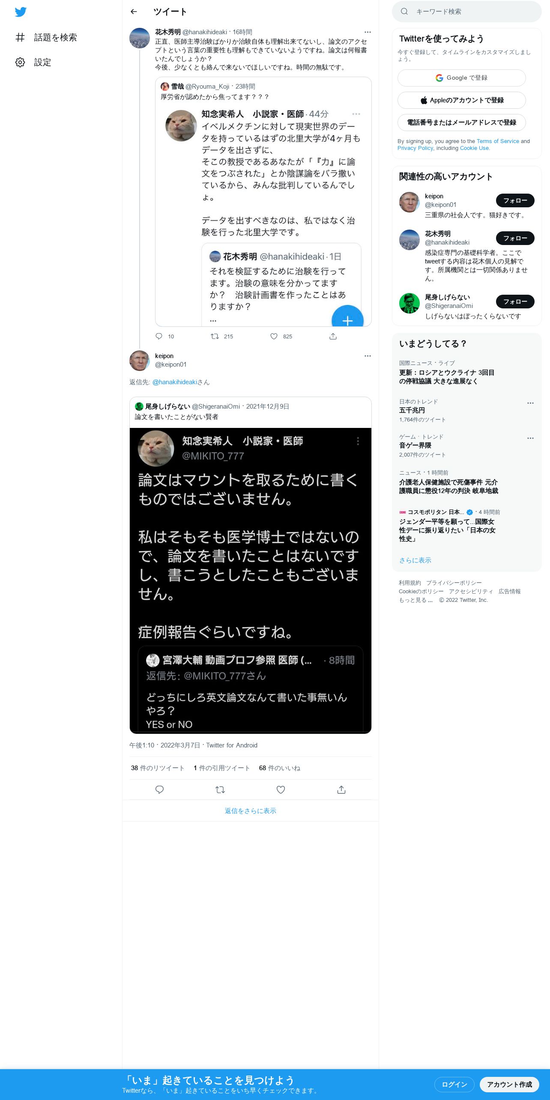Open more options on keipon's tweet
This screenshot has width=550, height=1100.
click(368, 356)
